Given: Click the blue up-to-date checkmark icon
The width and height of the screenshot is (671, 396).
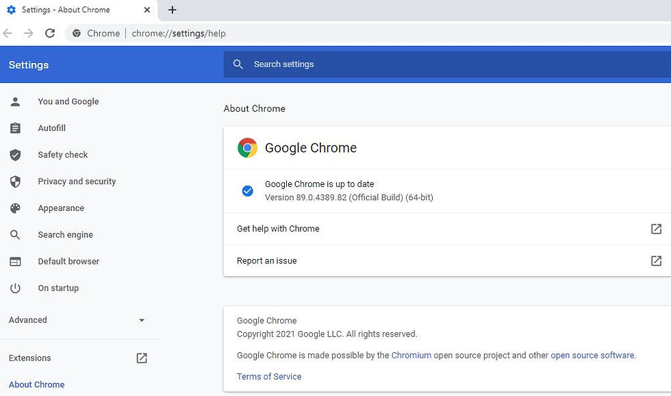Looking at the screenshot, I should [247, 191].
